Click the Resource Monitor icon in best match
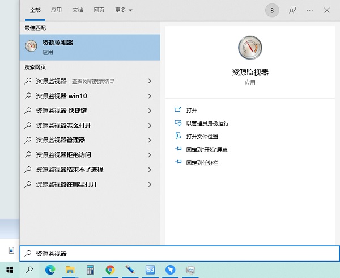Viewport: 340px width, 278px height. pyautogui.click(x=31, y=47)
